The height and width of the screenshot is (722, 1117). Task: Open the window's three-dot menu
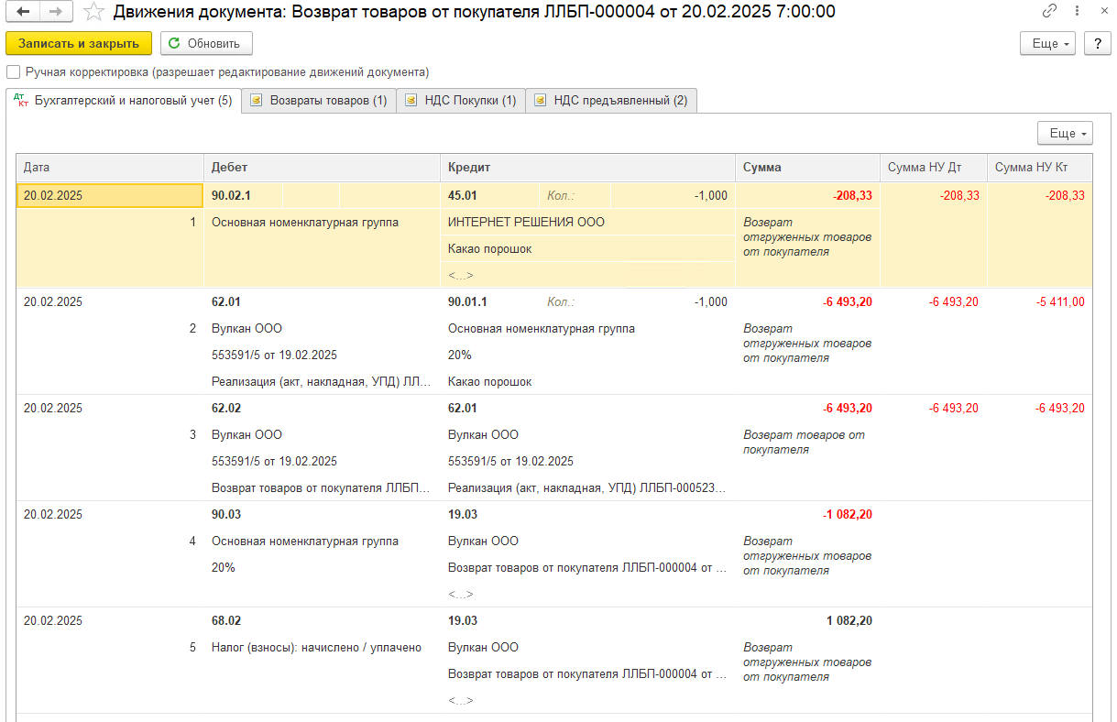pos(1075,12)
